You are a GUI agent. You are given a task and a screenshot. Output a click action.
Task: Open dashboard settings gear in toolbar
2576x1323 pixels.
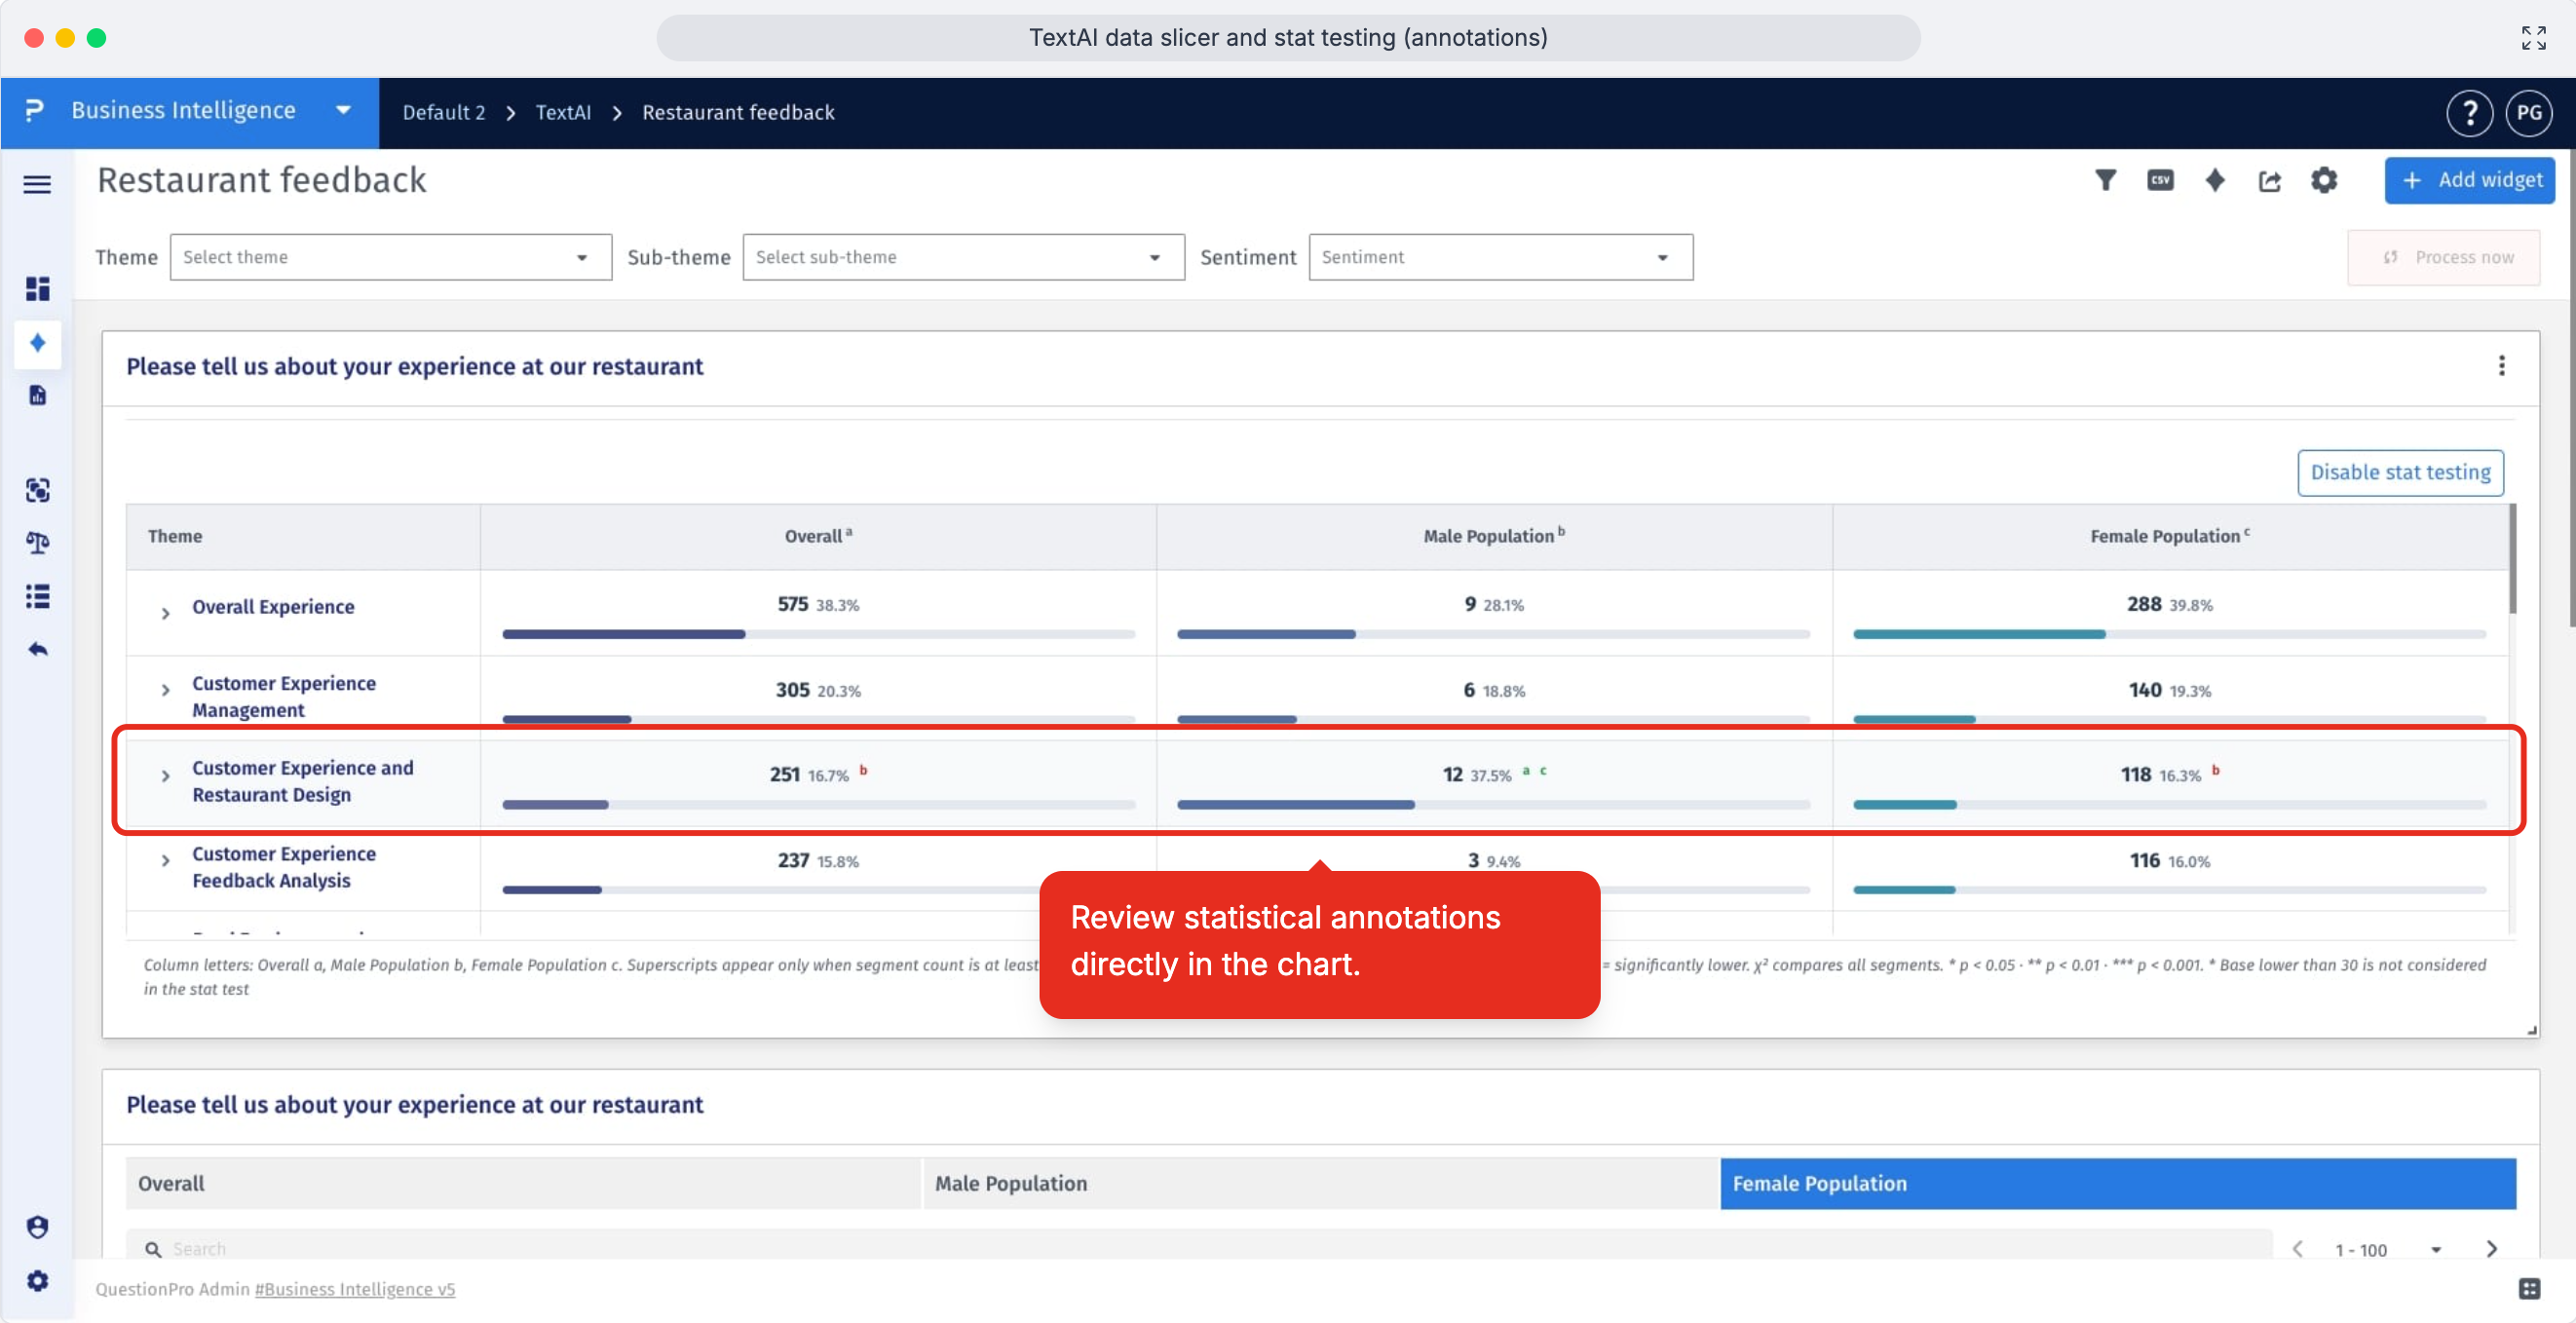click(x=2324, y=180)
